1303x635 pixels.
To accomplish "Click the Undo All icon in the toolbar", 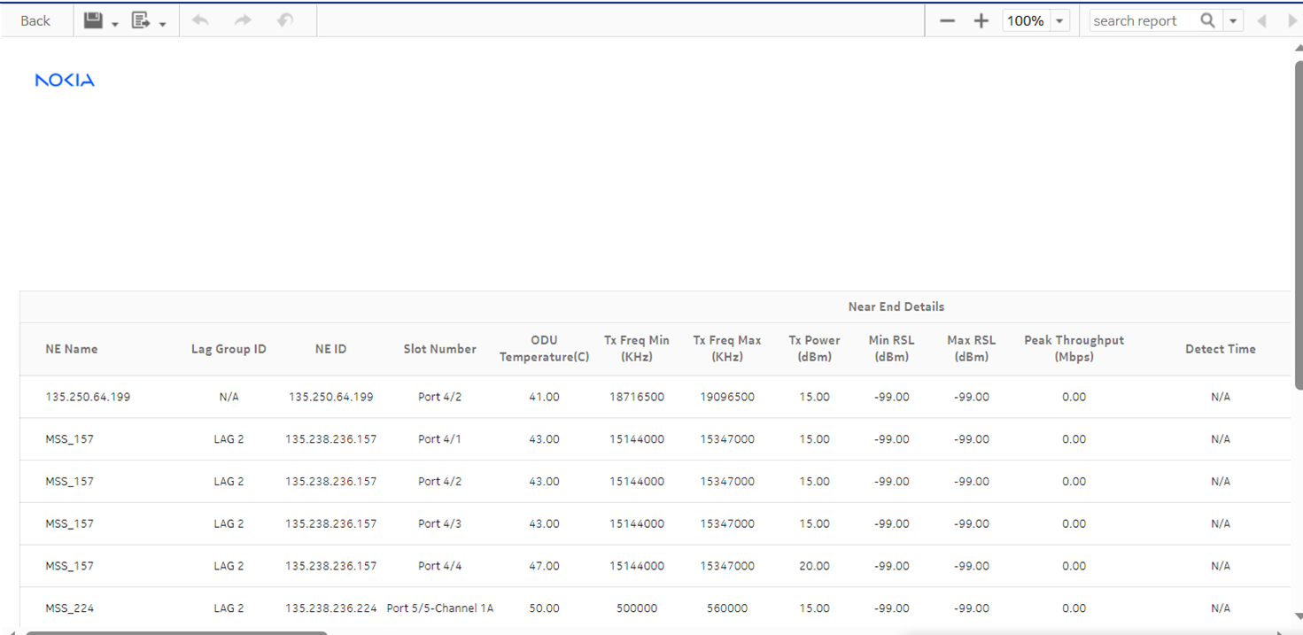I will point(284,20).
